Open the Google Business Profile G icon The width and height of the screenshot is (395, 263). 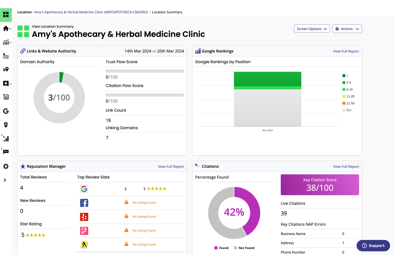[x=6, y=111]
